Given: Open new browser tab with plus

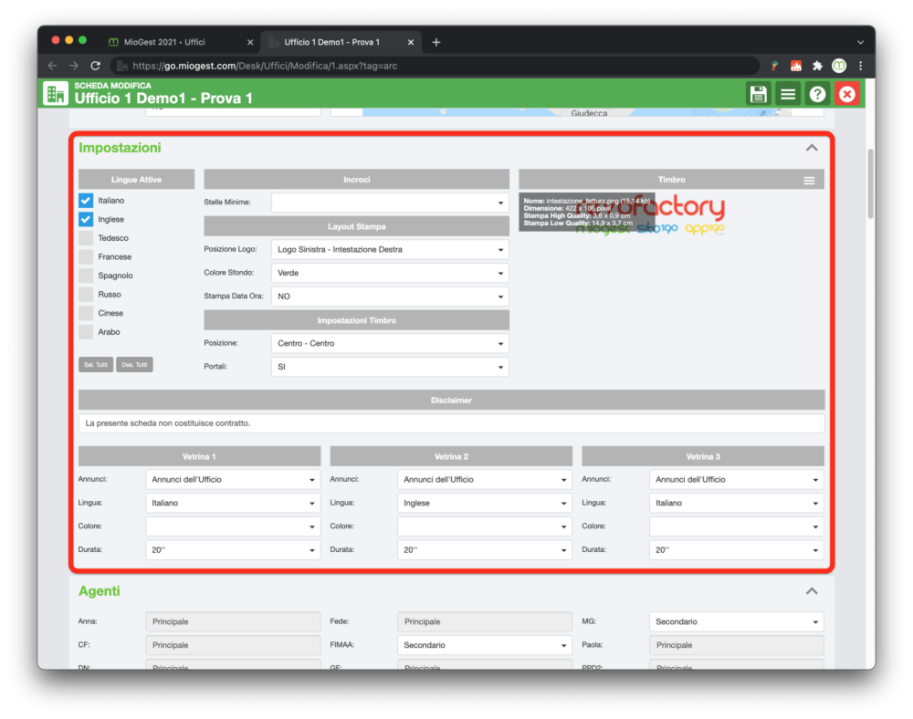Looking at the screenshot, I should click(436, 42).
